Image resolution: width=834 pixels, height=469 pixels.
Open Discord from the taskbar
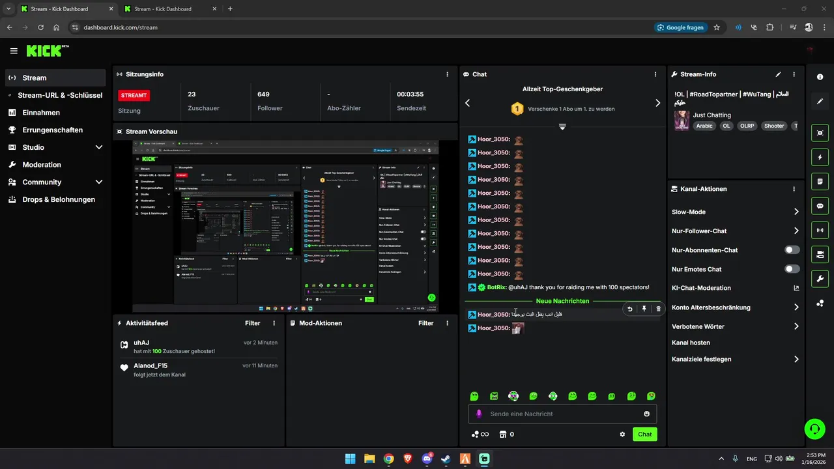point(427,459)
